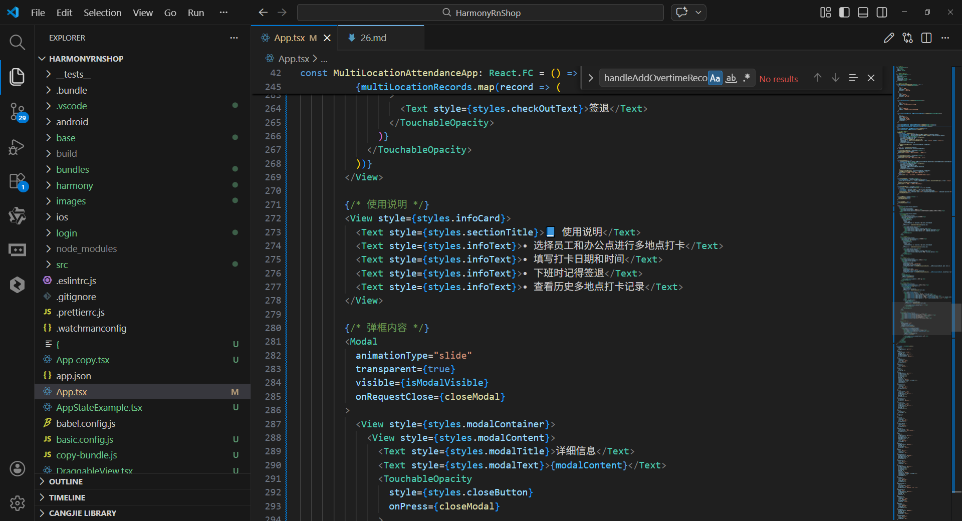Expand the OUTLINE section
The height and width of the screenshot is (521, 962).
pyautogui.click(x=143, y=481)
